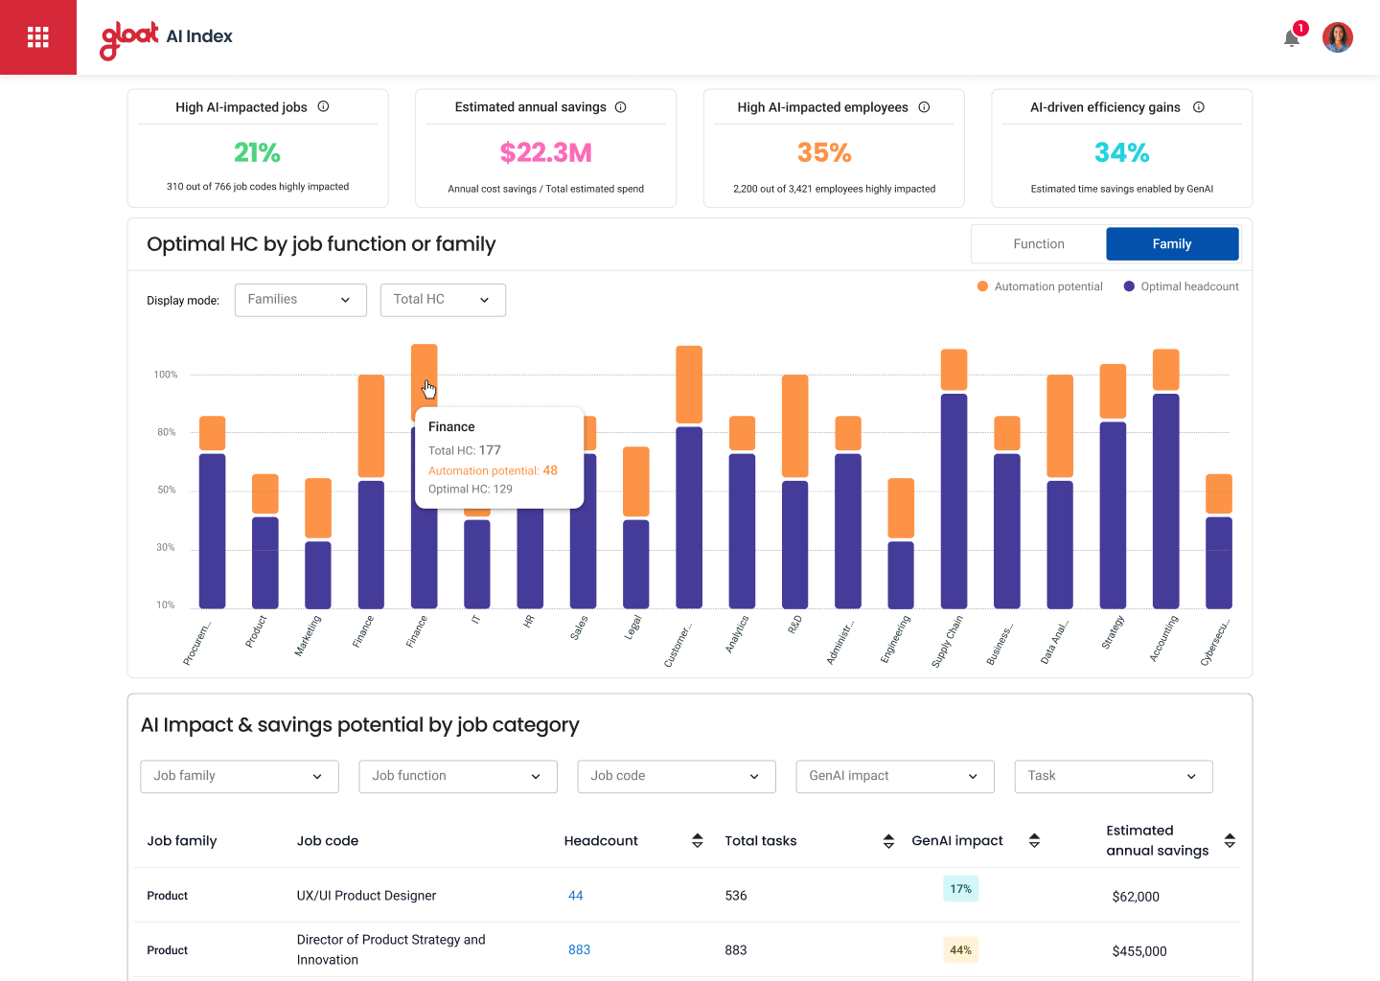This screenshot has width=1380, height=981.
Task: Select the Family view tab
Action: click(x=1171, y=244)
